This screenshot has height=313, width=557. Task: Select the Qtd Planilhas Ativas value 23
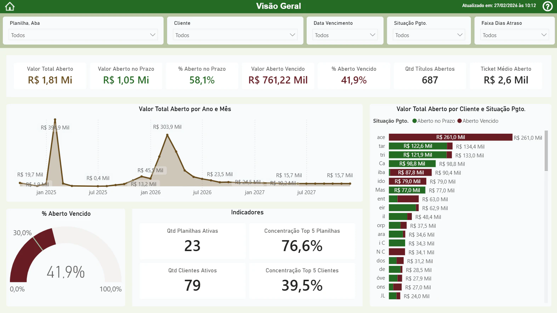pos(192,246)
